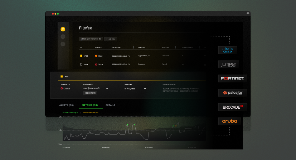Click the Add Filter button

click(x=111, y=39)
